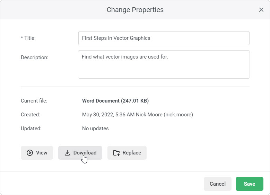Click the "Updated:" label
This screenshot has width=270, height=195.
tap(31, 128)
